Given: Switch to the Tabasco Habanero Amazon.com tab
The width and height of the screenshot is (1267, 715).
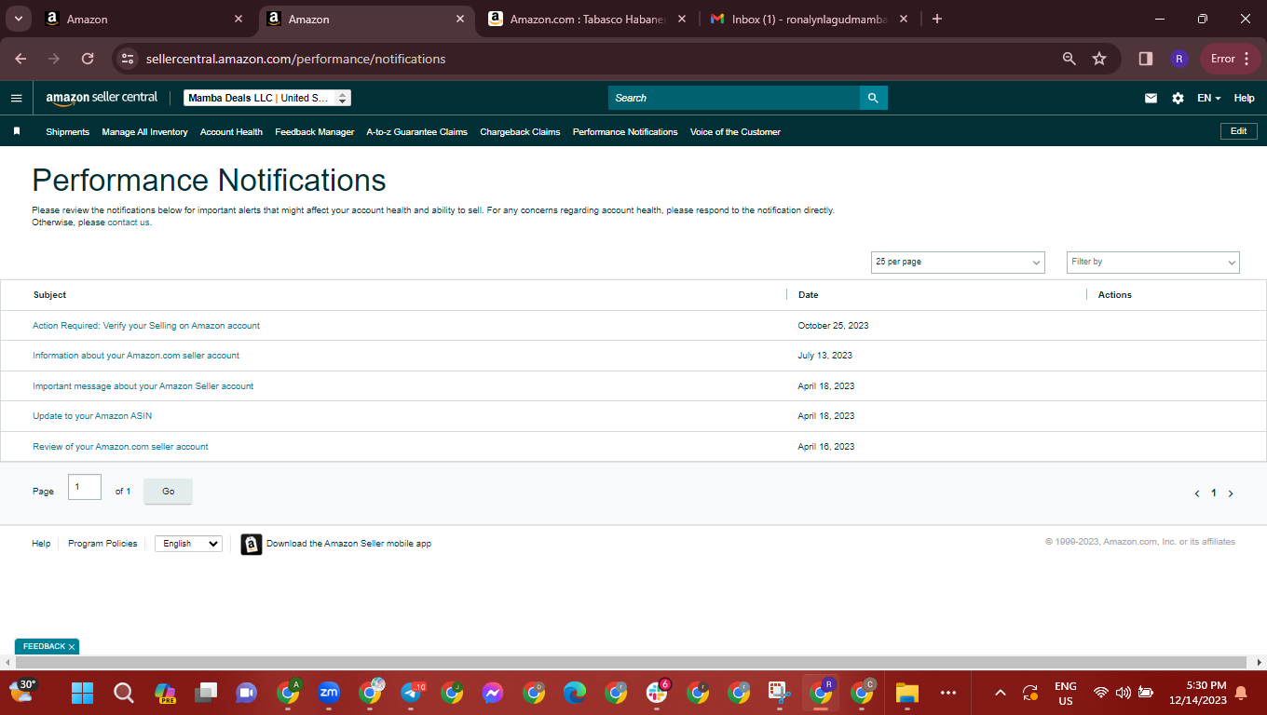Looking at the screenshot, I should point(588,19).
